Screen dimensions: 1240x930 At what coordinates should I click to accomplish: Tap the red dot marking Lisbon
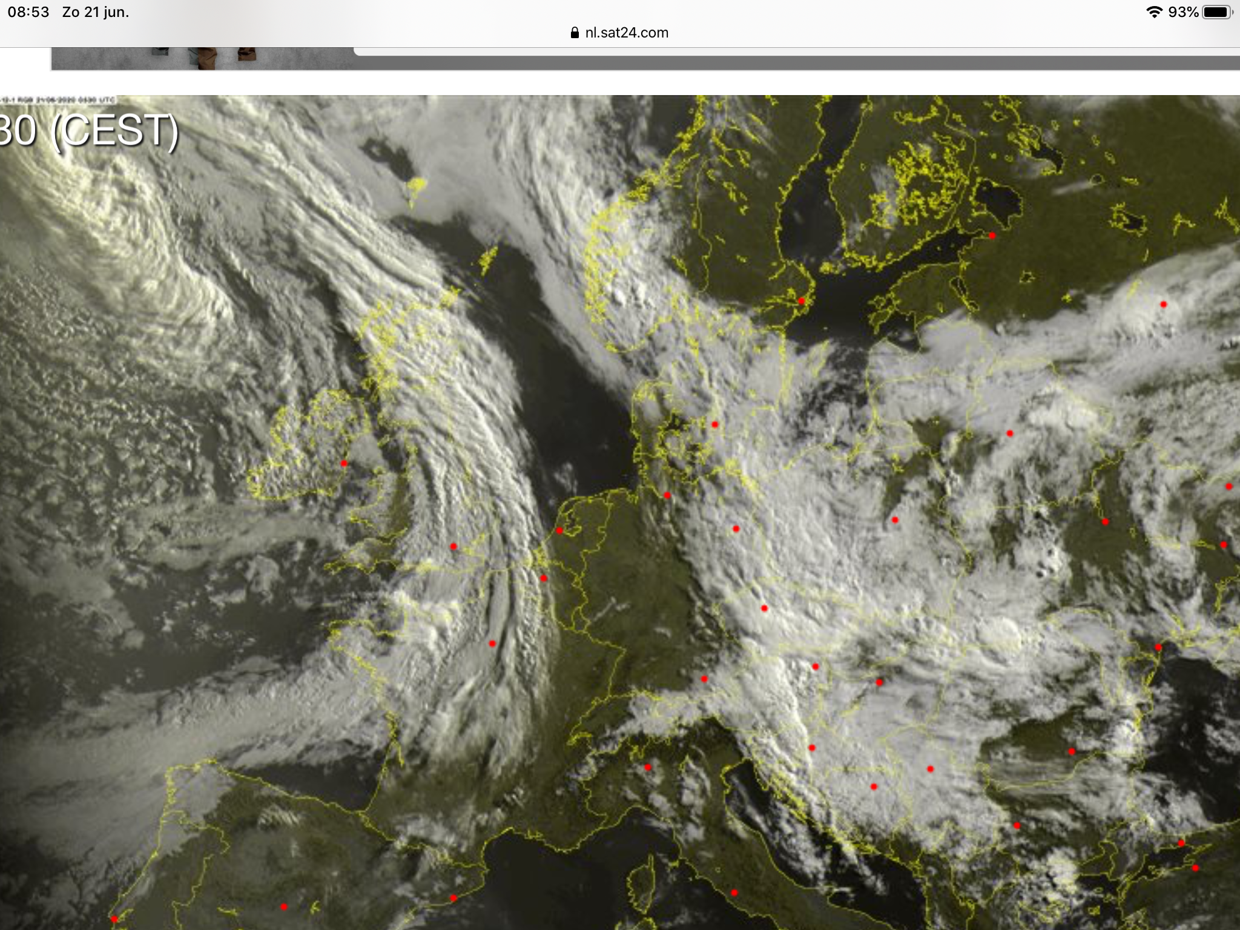tap(114, 920)
